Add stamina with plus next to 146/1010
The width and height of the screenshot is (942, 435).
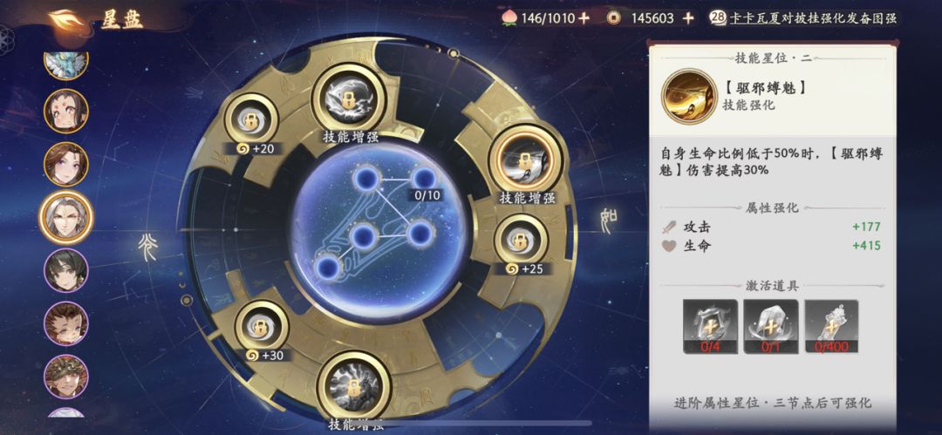(583, 18)
